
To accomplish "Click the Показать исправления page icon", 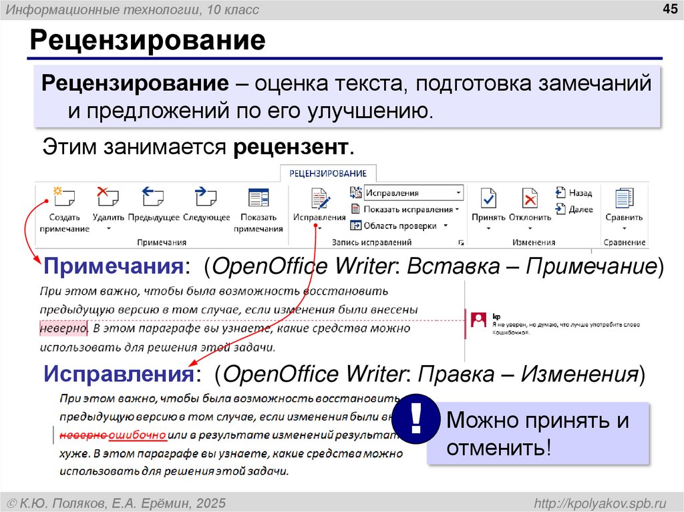I will tap(355, 210).
